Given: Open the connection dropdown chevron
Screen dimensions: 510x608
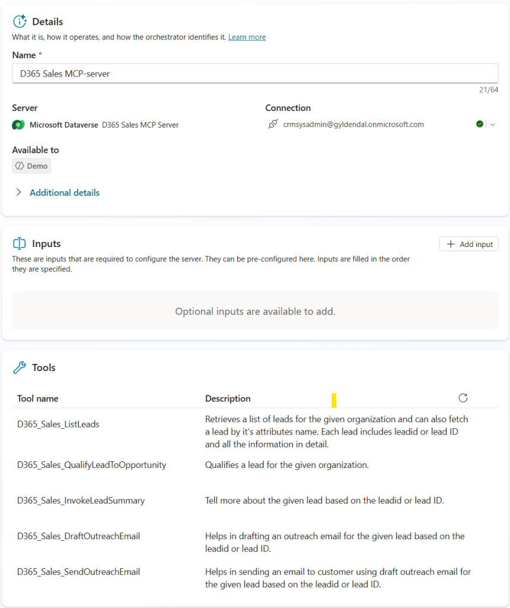Looking at the screenshot, I should point(492,124).
